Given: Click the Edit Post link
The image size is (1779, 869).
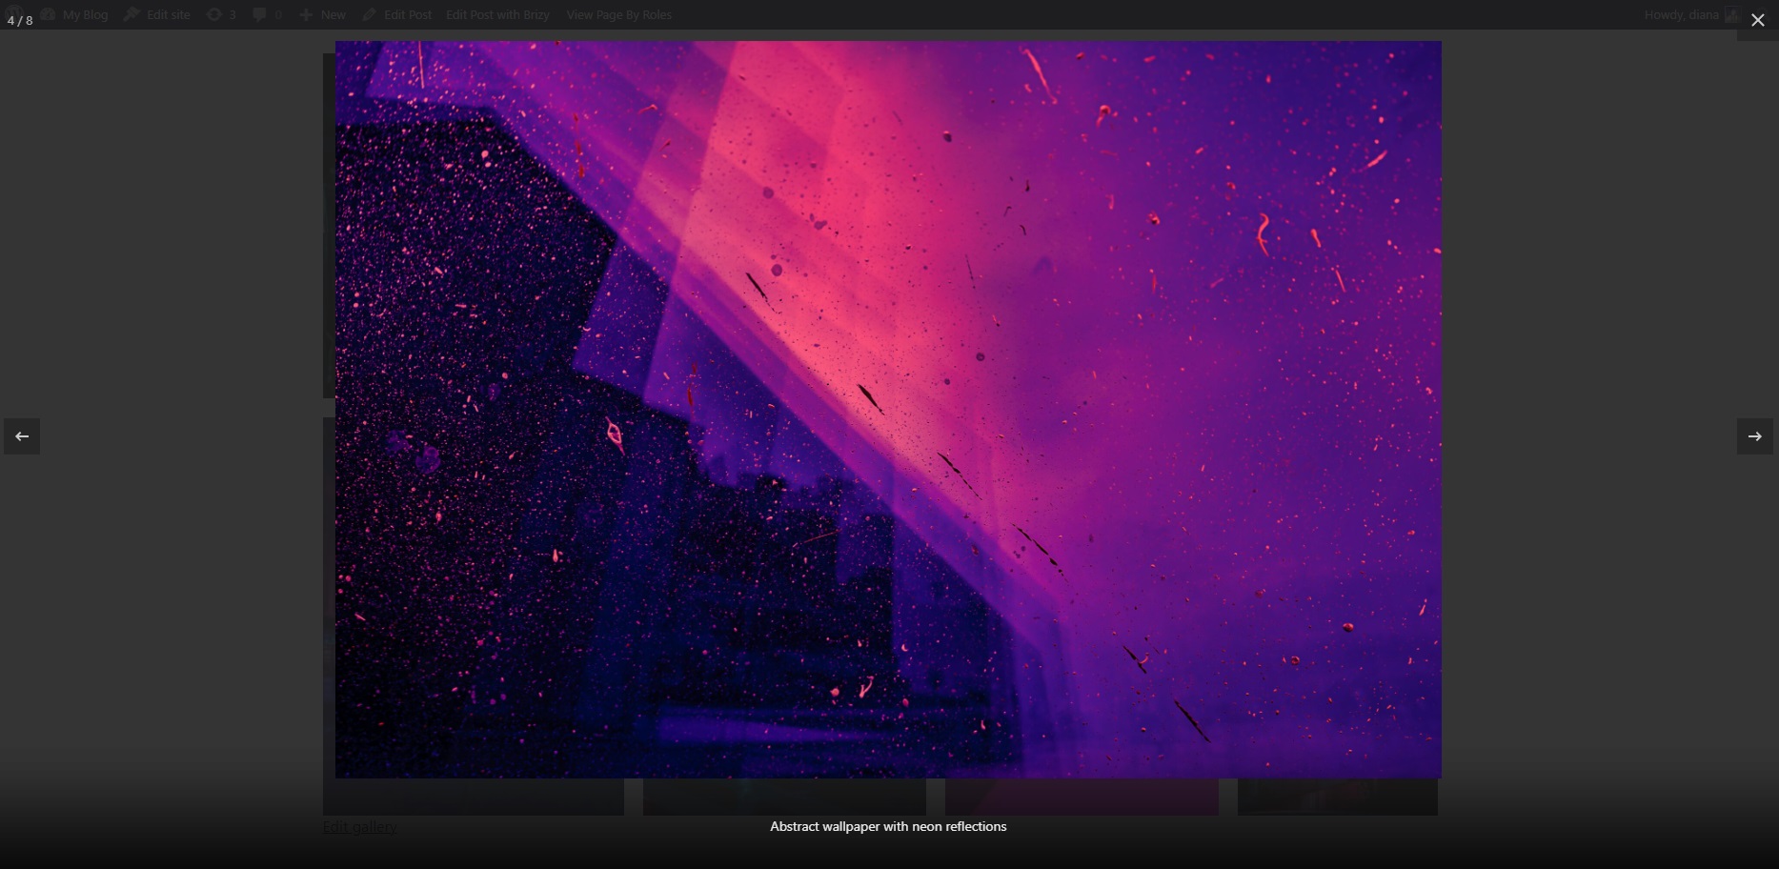Looking at the screenshot, I should (x=407, y=14).
